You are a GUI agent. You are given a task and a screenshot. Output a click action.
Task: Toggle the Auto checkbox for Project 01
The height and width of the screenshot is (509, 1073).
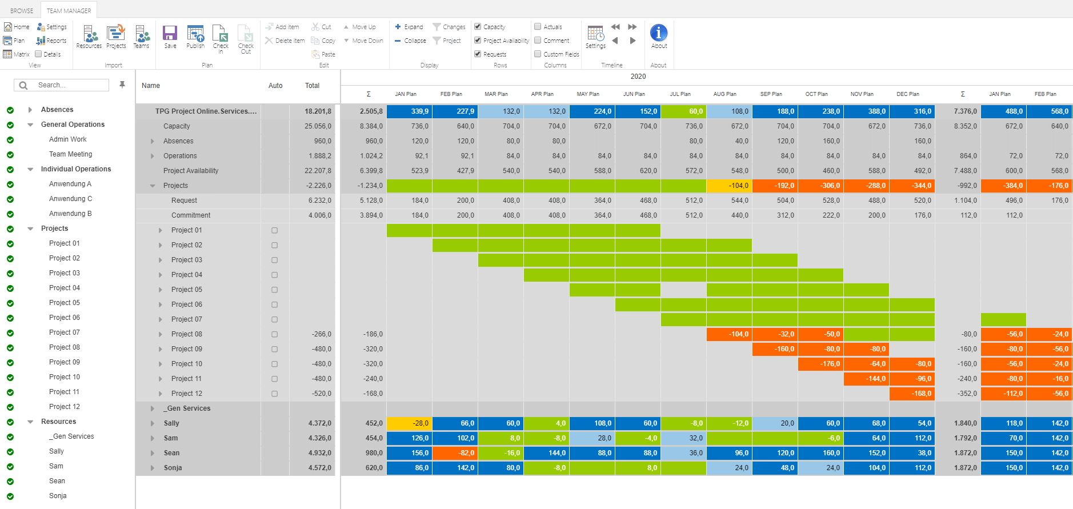pyautogui.click(x=275, y=230)
